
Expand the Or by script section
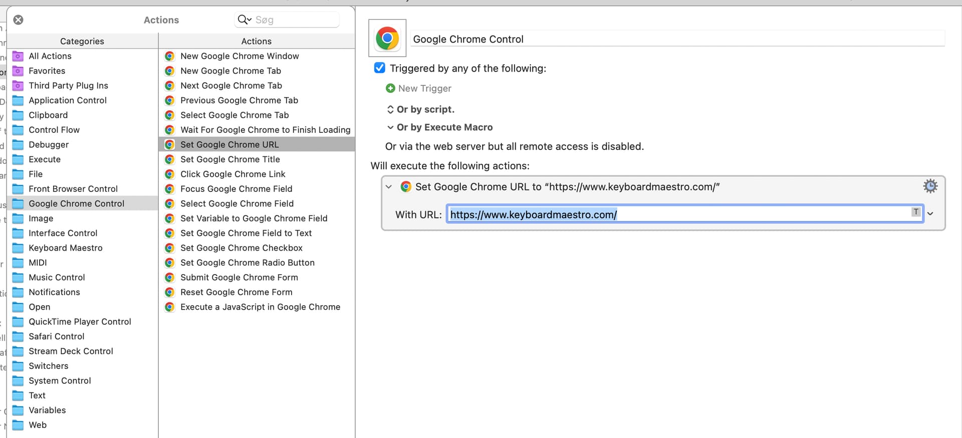pyautogui.click(x=390, y=109)
